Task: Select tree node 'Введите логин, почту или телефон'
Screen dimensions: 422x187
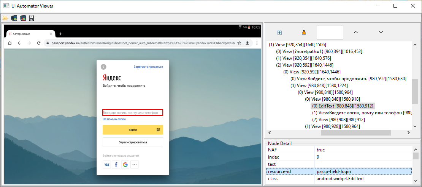Action: [362, 113]
